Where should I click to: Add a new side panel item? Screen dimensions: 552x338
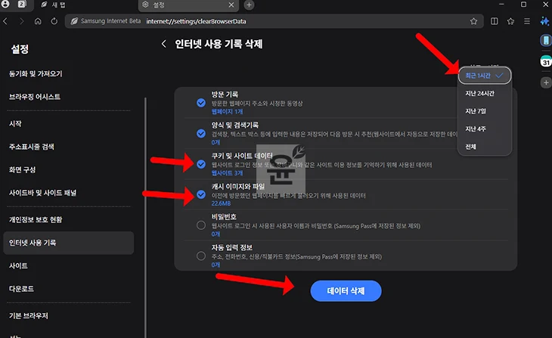point(546,82)
